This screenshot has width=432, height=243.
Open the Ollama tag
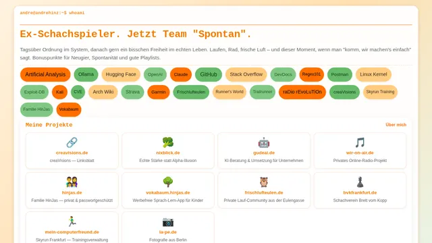[x=86, y=74]
